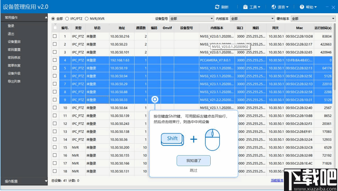
Task: Click address cell 10.30.50.131
Action: tap(122, 171)
